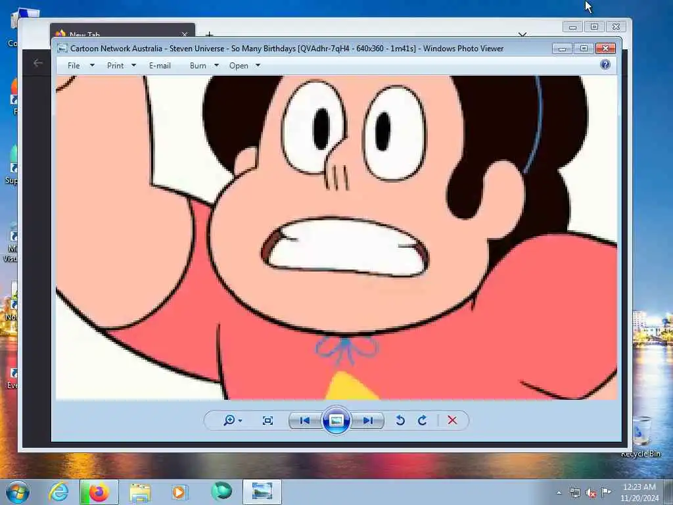Expand the Open dropdown arrow
The image size is (673, 505).
pyautogui.click(x=258, y=66)
